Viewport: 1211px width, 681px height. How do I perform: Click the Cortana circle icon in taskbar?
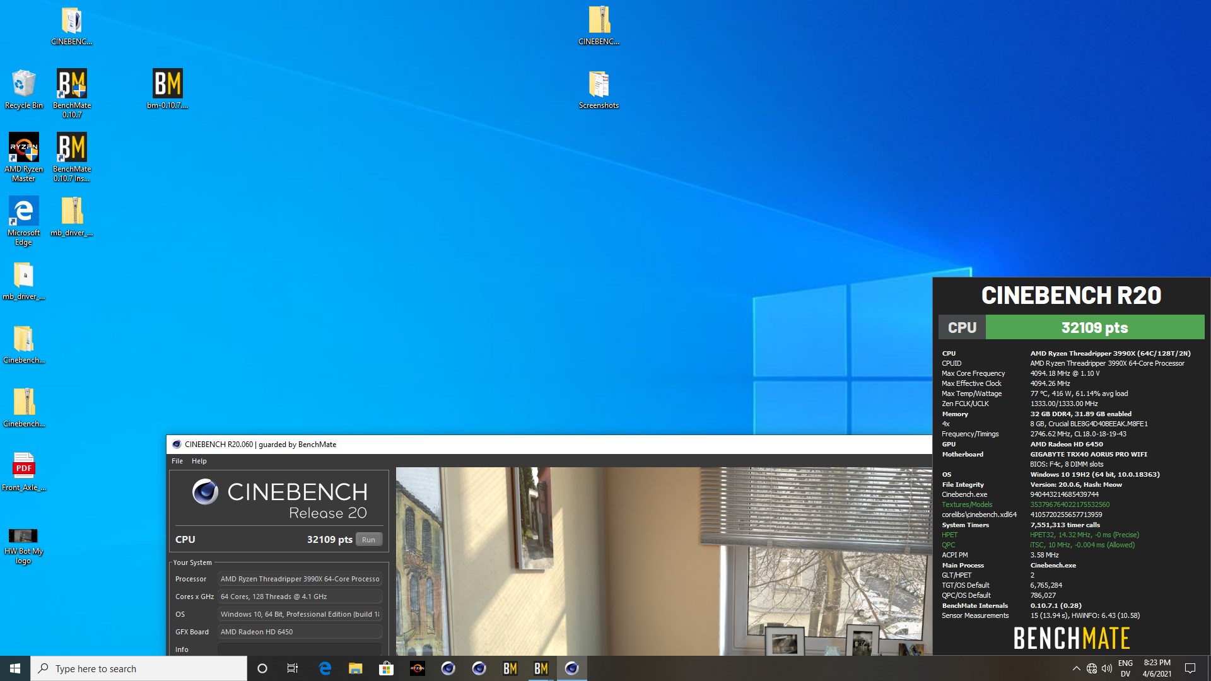(x=262, y=668)
